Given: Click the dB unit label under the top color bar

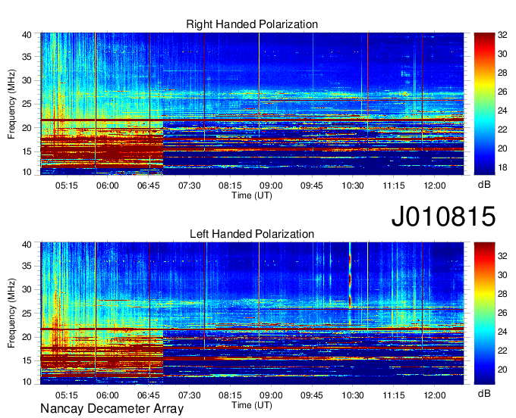Looking at the screenshot, I should click(x=484, y=185).
